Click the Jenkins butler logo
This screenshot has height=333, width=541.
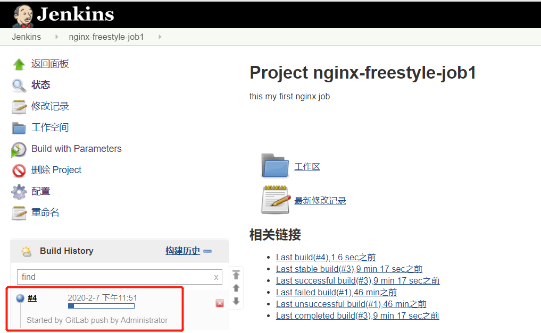[x=23, y=16]
